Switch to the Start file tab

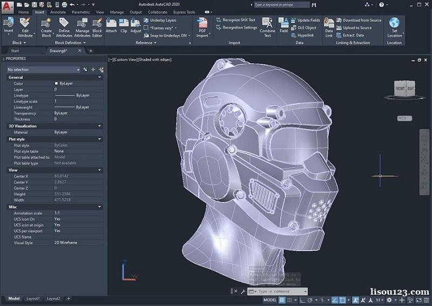(15, 51)
